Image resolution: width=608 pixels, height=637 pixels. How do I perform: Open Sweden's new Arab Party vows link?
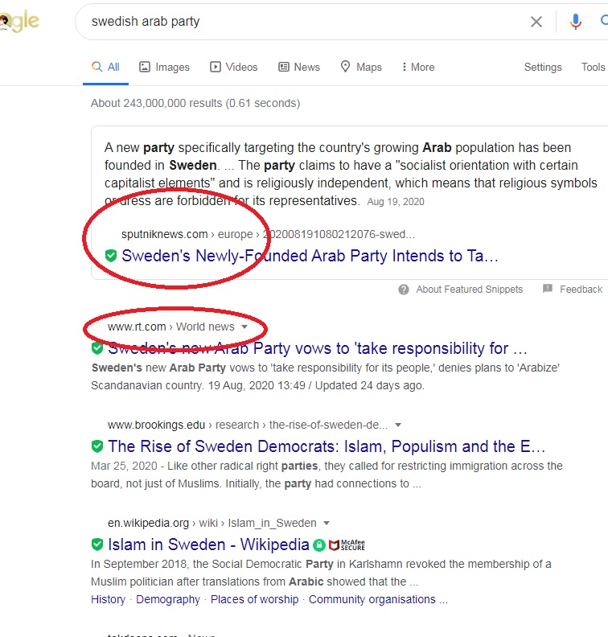point(318,348)
